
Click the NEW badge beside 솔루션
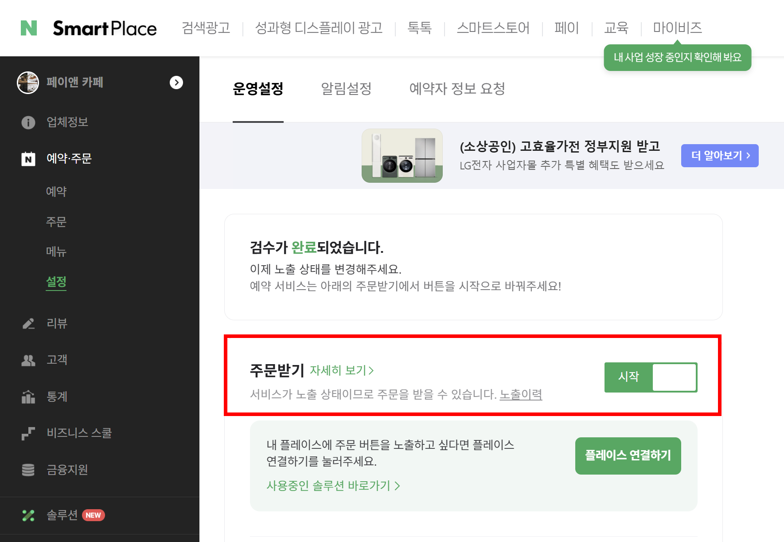tap(93, 515)
